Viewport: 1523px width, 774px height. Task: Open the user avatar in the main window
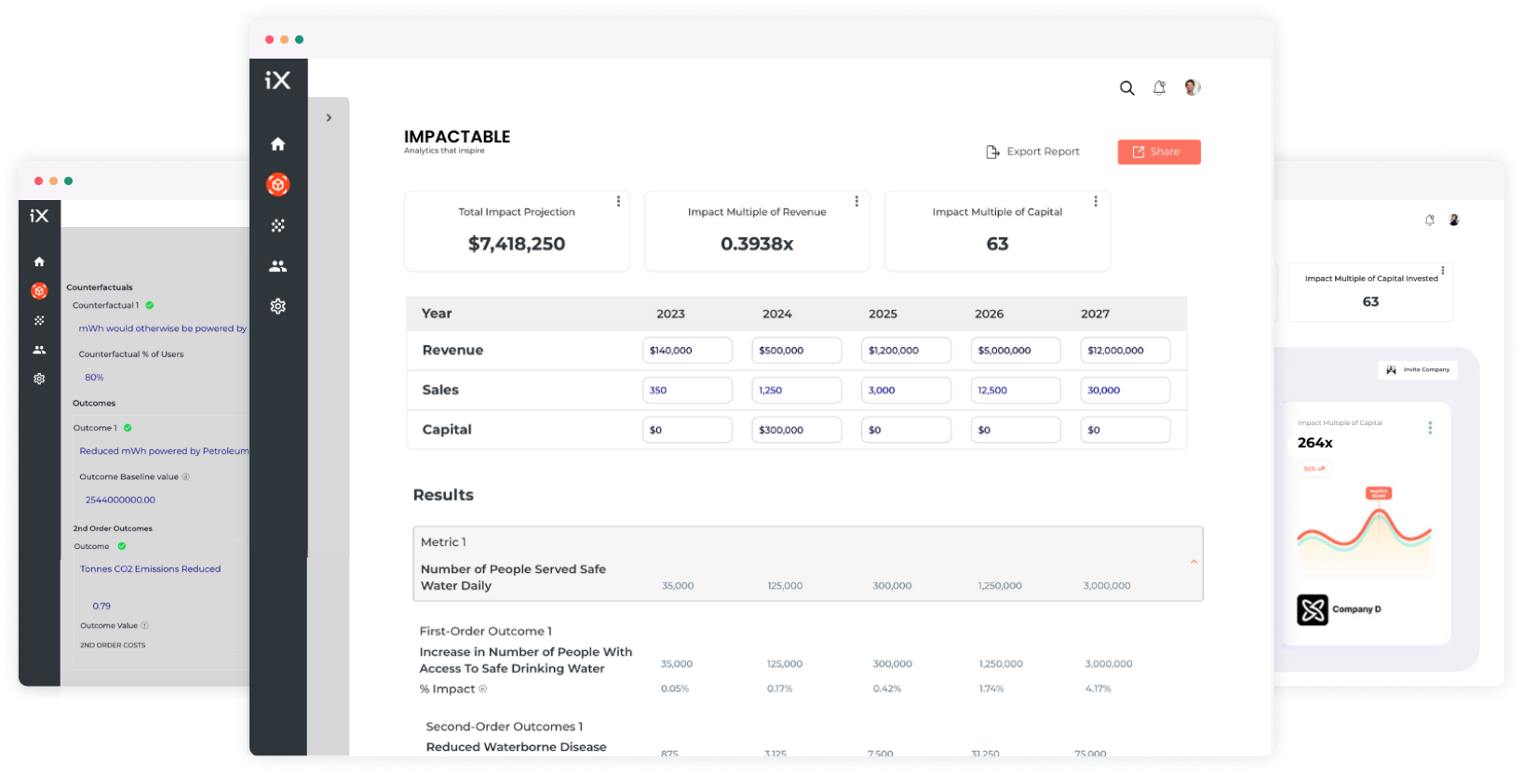1192,87
